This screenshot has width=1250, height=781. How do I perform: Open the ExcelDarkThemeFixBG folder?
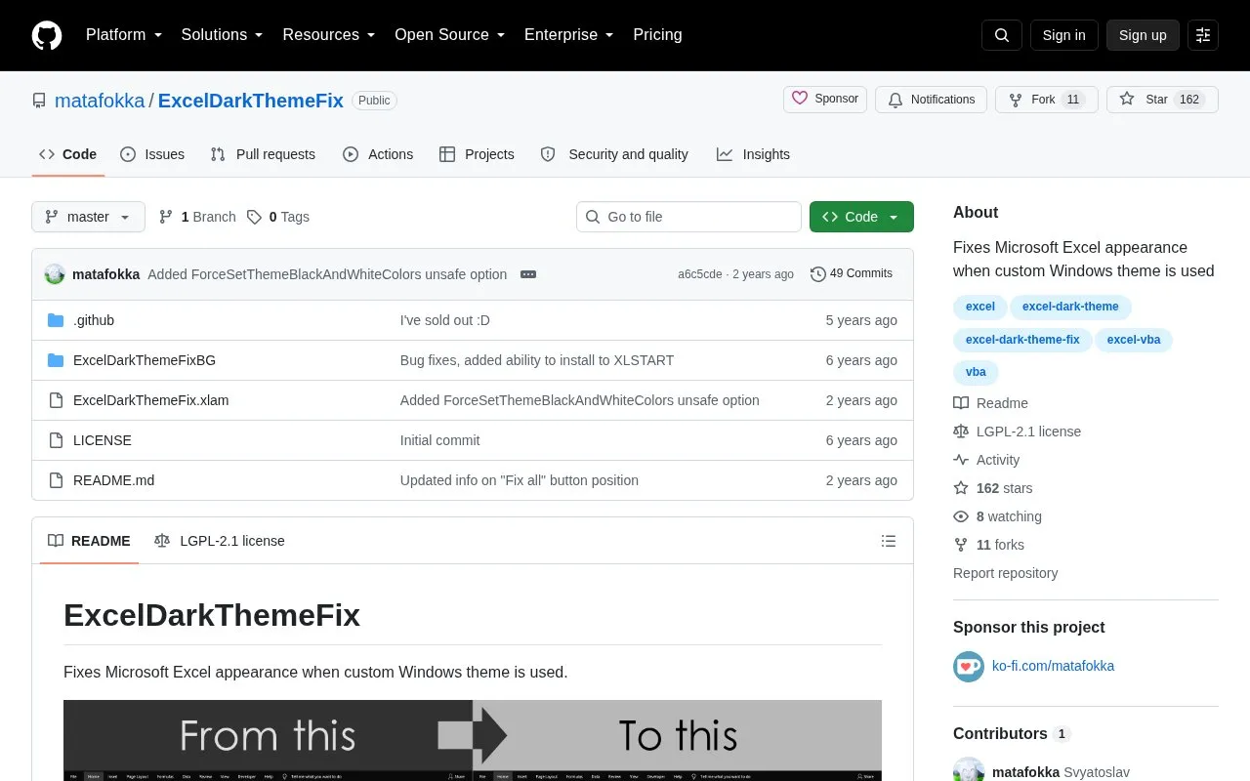click(x=145, y=360)
